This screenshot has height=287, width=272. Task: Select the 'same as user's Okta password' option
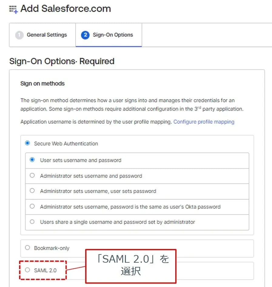pyautogui.click(x=32, y=206)
